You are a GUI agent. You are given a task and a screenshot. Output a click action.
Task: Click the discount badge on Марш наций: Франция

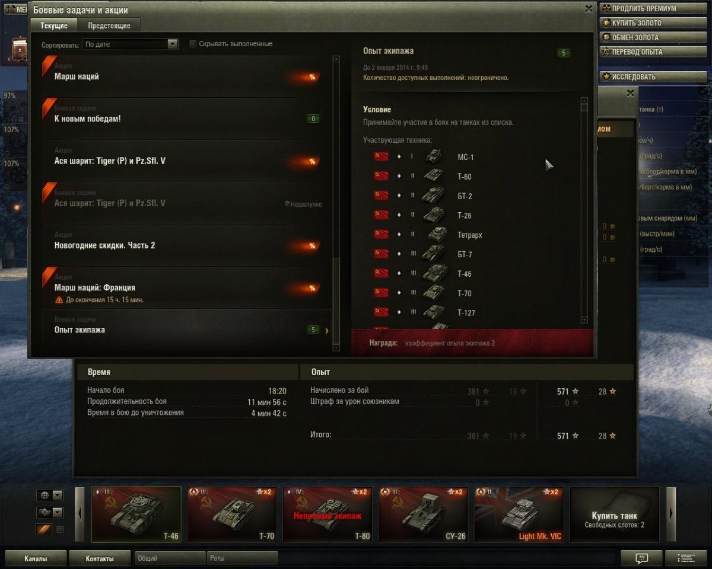(x=311, y=288)
